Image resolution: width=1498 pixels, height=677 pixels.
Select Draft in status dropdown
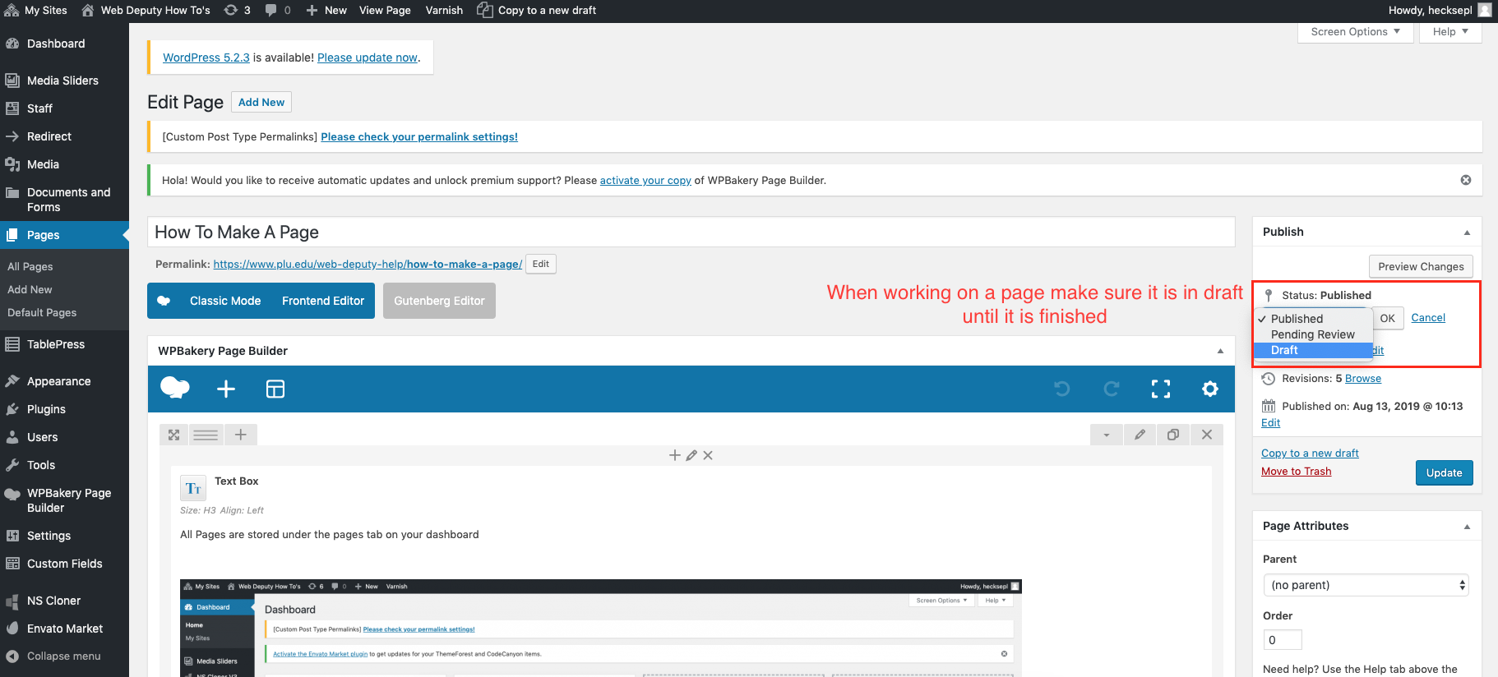pyautogui.click(x=1312, y=350)
